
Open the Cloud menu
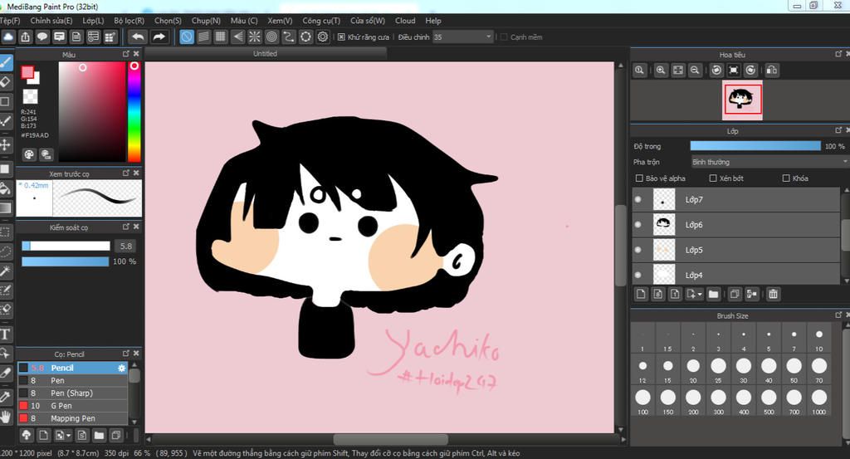coord(405,21)
